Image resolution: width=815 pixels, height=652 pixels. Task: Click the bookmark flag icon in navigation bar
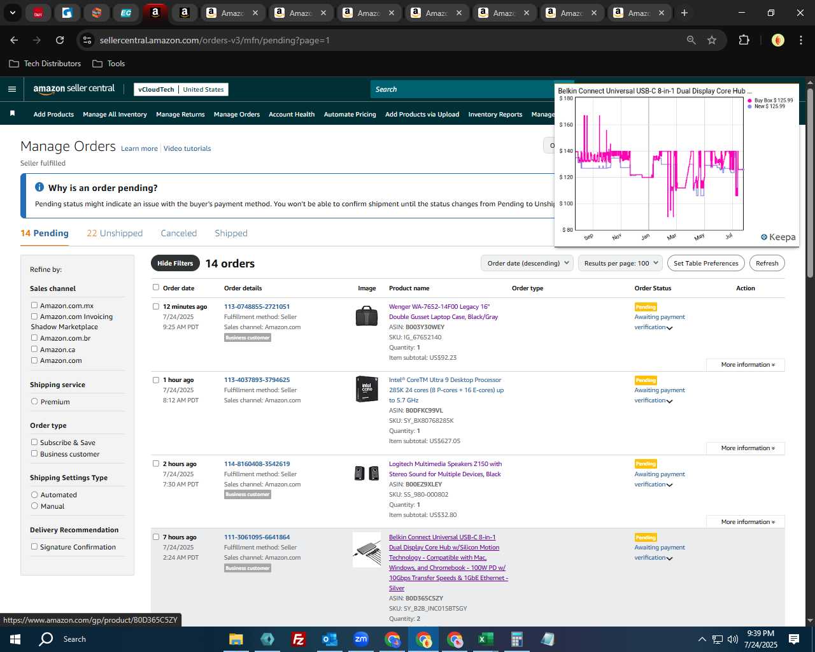(x=12, y=114)
